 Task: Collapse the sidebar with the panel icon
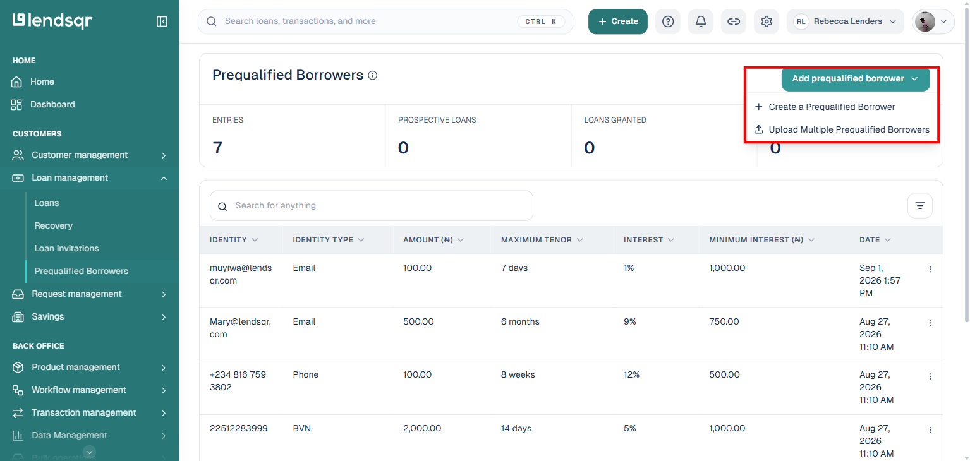click(162, 21)
